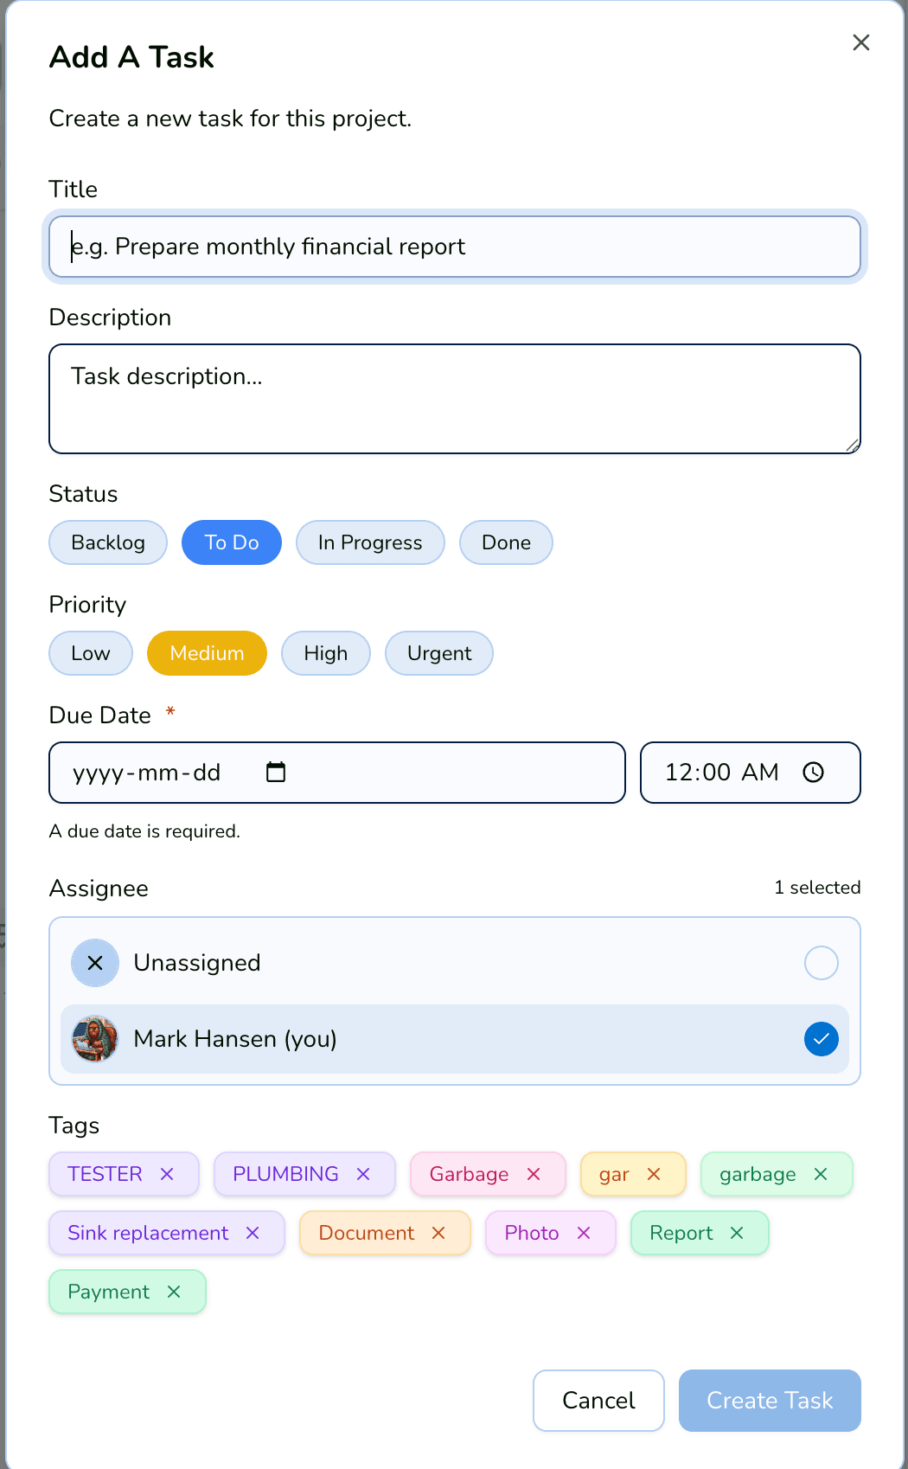
Task: Click the yyyy-mm-dd due date field
Action: (337, 773)
